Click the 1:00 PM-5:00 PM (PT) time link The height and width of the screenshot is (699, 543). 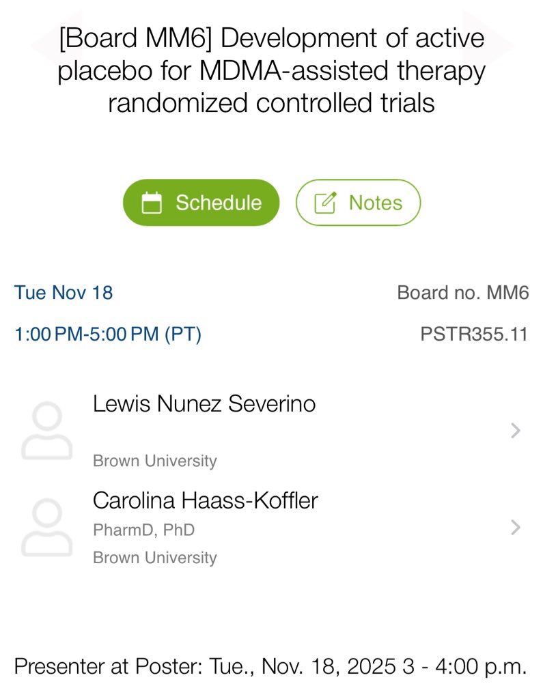coord(108,334)
